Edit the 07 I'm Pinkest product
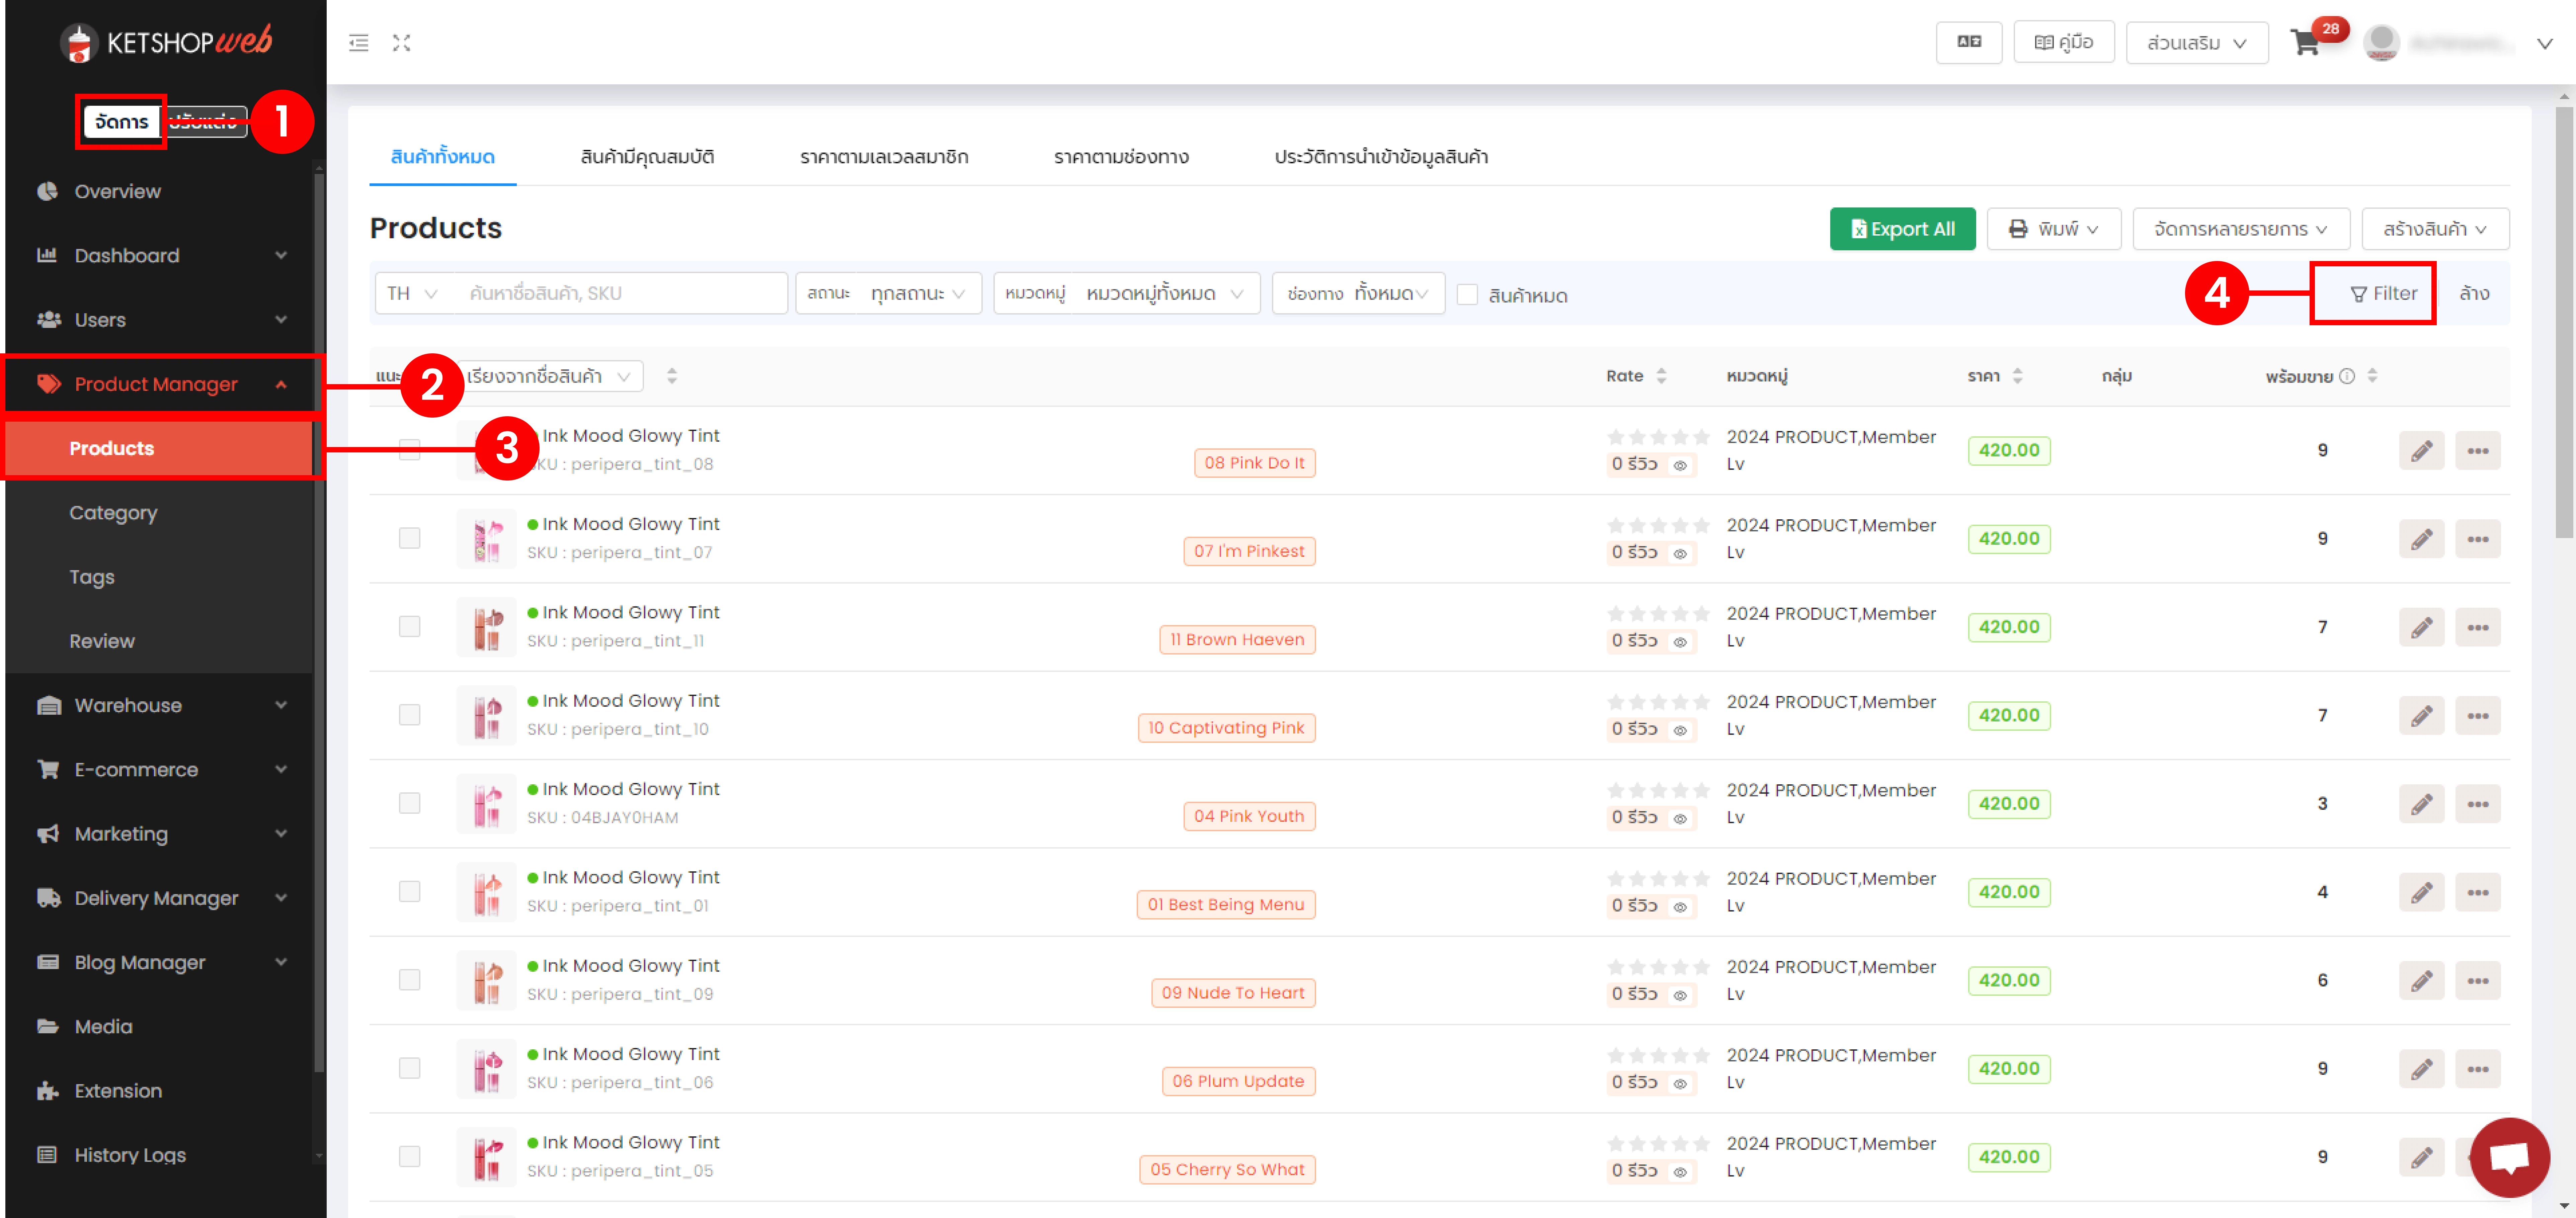The height and width of the screenshot is (1218, 2576). click(2421, 539)
